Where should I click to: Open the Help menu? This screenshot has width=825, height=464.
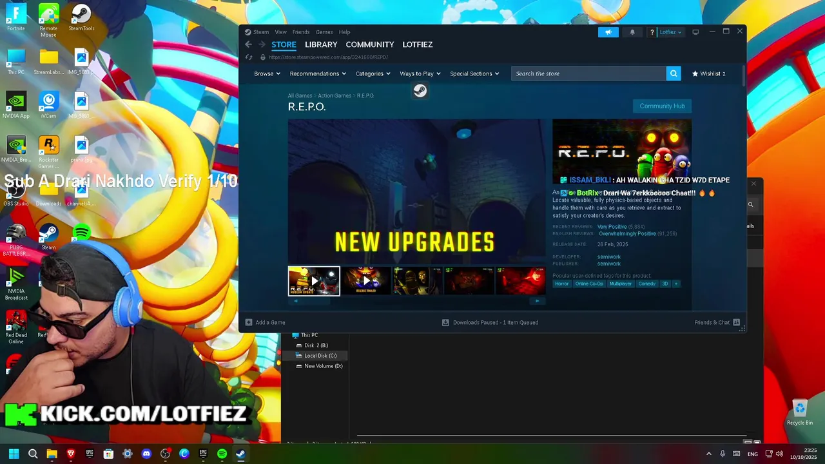coord(344,32)
